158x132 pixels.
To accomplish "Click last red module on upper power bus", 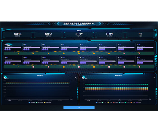I will pyautogui.click(x=139, y=54).
